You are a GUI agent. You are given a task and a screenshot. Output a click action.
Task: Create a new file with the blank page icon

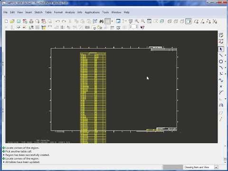[6, 21]
